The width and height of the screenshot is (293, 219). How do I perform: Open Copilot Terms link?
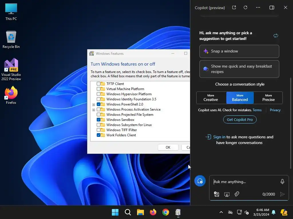(257, 110)
